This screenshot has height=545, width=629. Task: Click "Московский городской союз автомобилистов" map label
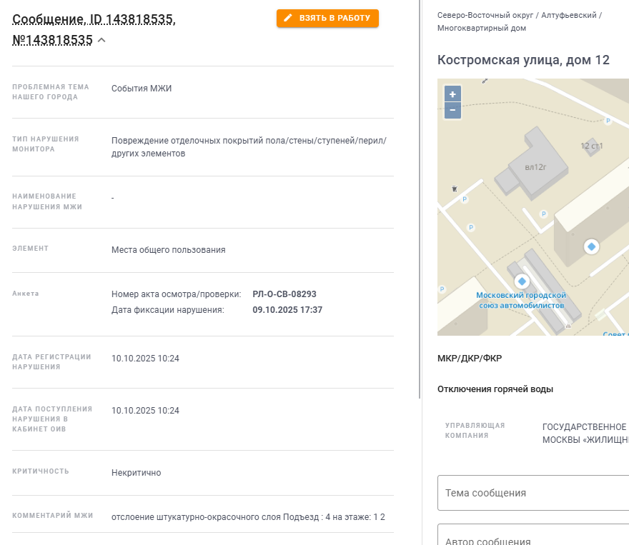521,300
